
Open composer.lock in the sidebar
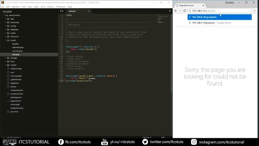pos(17,94)
